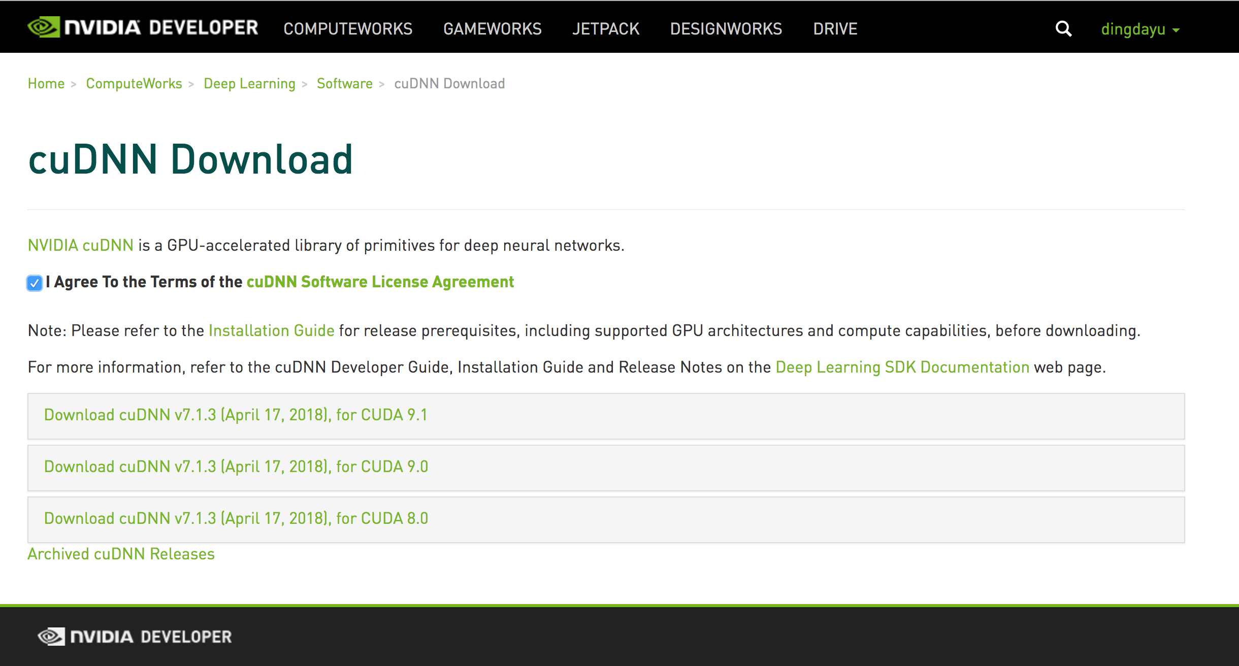The width and height of the screenshot is (1239, 666).
Task: Open the Installation Guide link
Action: [272, 330]
